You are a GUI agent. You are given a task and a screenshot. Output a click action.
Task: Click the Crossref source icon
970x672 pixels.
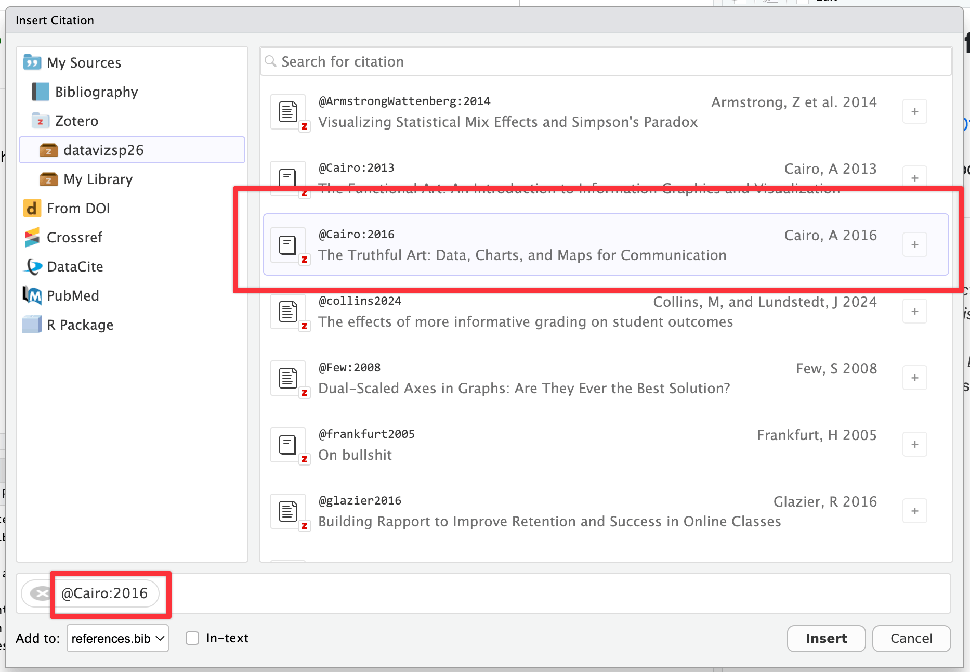tap(32, 238)
